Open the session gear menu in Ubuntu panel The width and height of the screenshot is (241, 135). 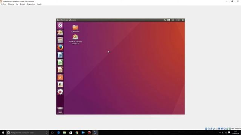[x=183, y=20]
